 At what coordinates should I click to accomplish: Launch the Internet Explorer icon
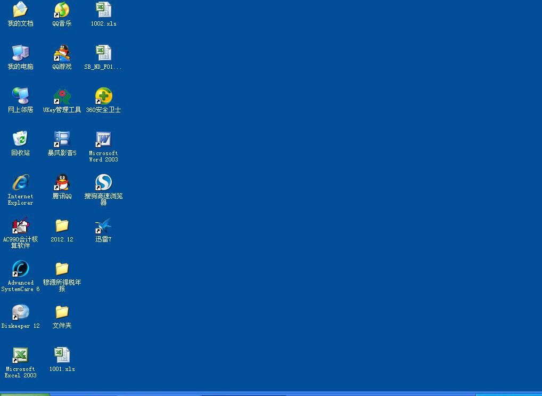(20, 182)
